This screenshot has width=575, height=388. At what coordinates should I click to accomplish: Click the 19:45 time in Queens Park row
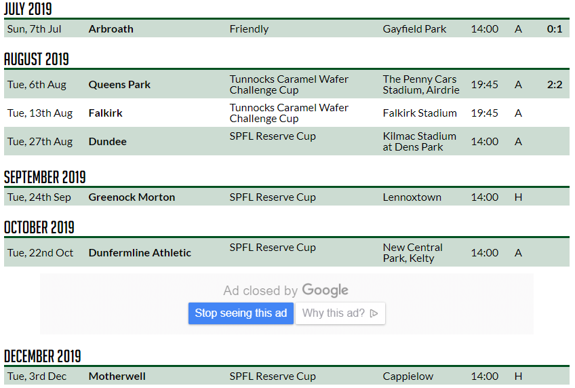point(484,85)
